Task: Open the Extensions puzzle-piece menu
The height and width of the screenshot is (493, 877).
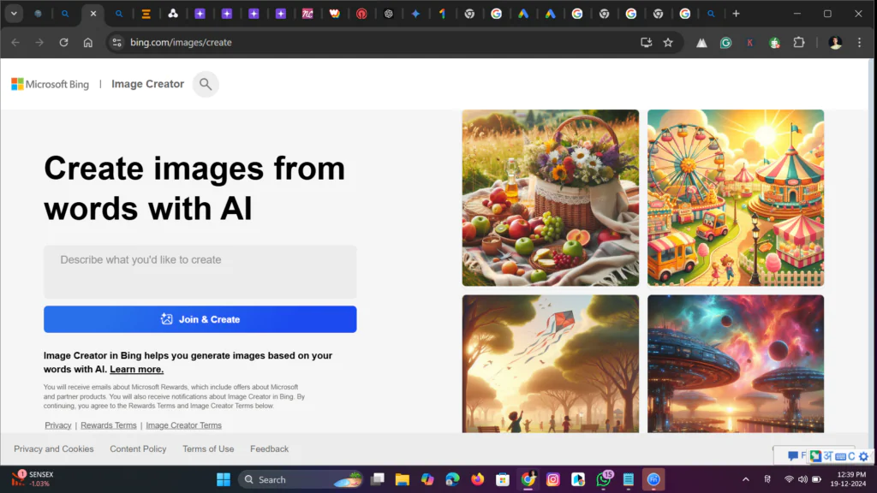Action: pos(799,43)
